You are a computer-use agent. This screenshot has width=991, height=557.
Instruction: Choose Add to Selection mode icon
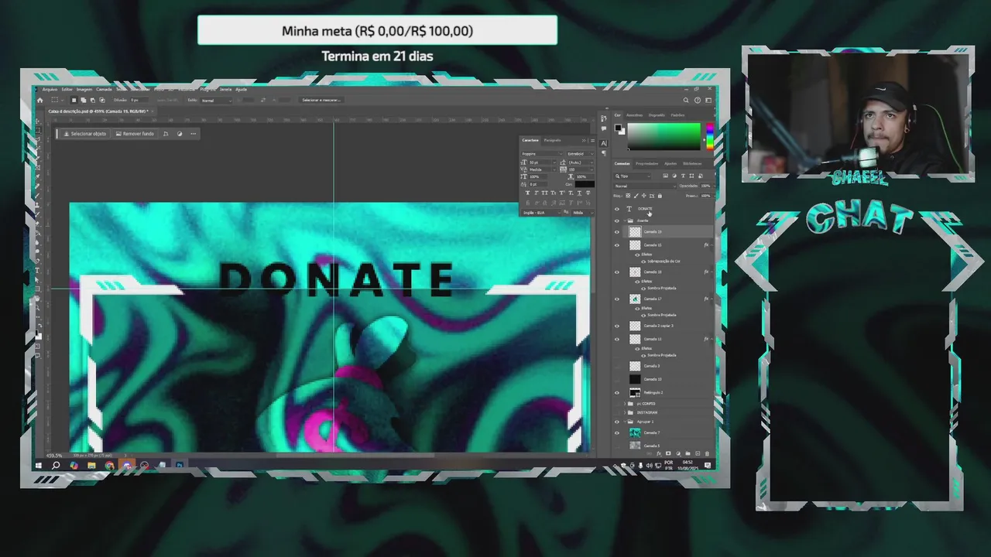click(x=84, y=100)
